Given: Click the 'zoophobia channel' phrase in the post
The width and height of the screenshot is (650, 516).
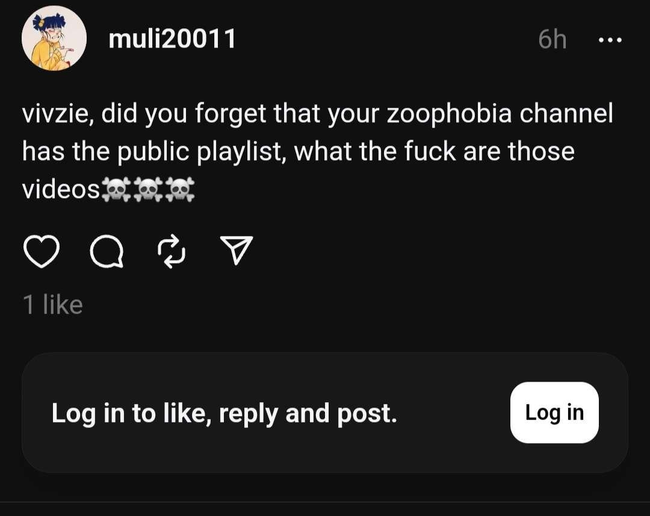Looking at the screenshot, I should pyautogui.click(x=500, y=114).
